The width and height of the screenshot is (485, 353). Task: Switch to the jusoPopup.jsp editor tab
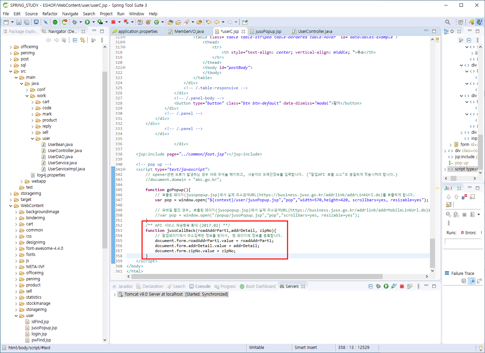(x=265, y=31)
